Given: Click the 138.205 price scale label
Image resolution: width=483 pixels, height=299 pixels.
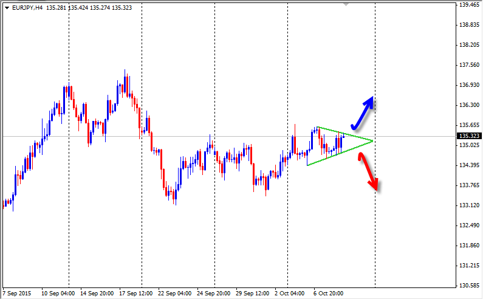Looking at the screenshot, I should click(469, 45).
